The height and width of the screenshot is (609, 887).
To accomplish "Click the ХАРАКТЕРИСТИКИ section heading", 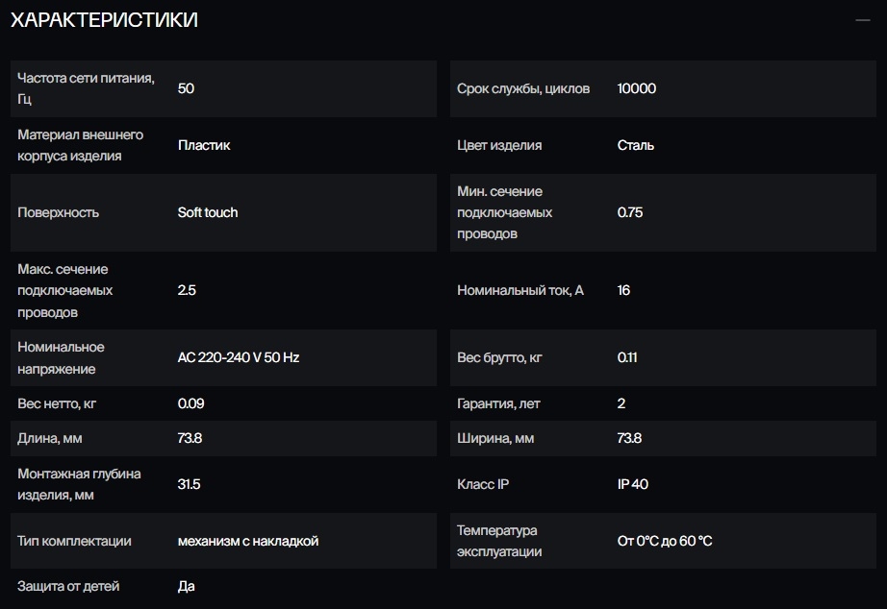I will (x=104, y=20).
